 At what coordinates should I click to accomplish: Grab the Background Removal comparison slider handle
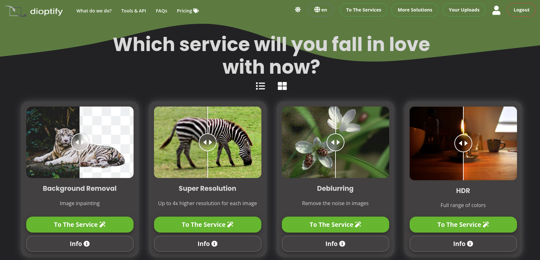80,142
